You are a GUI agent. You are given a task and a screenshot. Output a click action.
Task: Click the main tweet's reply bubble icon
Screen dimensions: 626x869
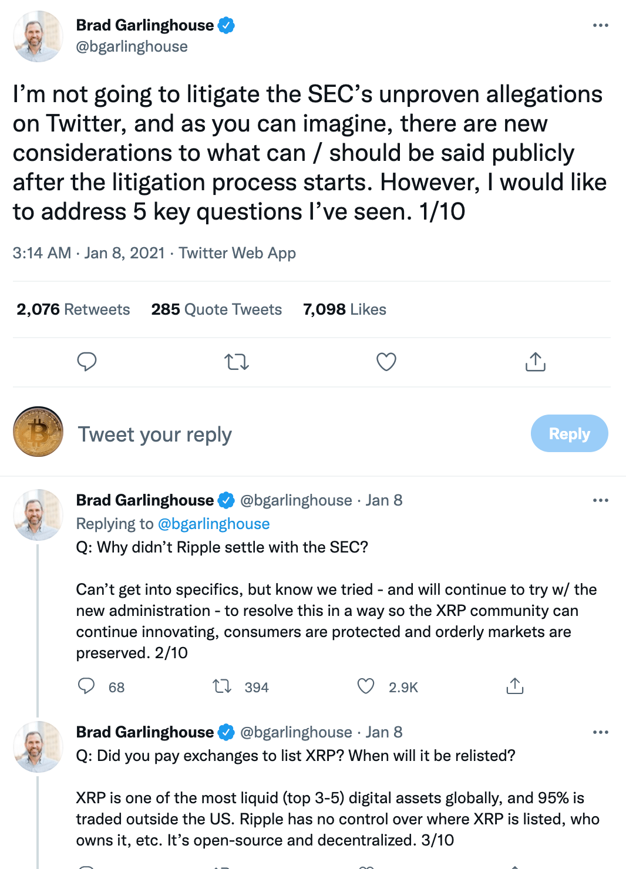pos(87,362)
